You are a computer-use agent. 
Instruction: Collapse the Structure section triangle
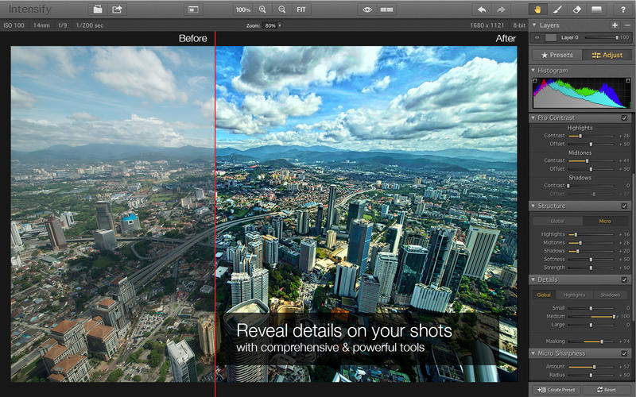(533, 206)
